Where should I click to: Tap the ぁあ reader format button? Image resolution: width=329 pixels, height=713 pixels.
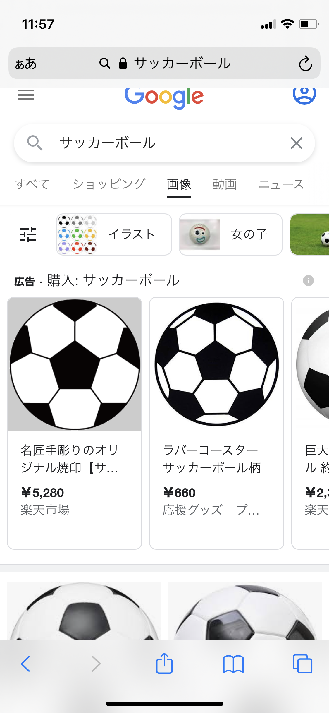coord(26,64)
